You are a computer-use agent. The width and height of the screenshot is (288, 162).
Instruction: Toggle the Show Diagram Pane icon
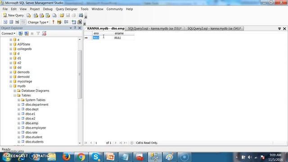click(5, 22)
